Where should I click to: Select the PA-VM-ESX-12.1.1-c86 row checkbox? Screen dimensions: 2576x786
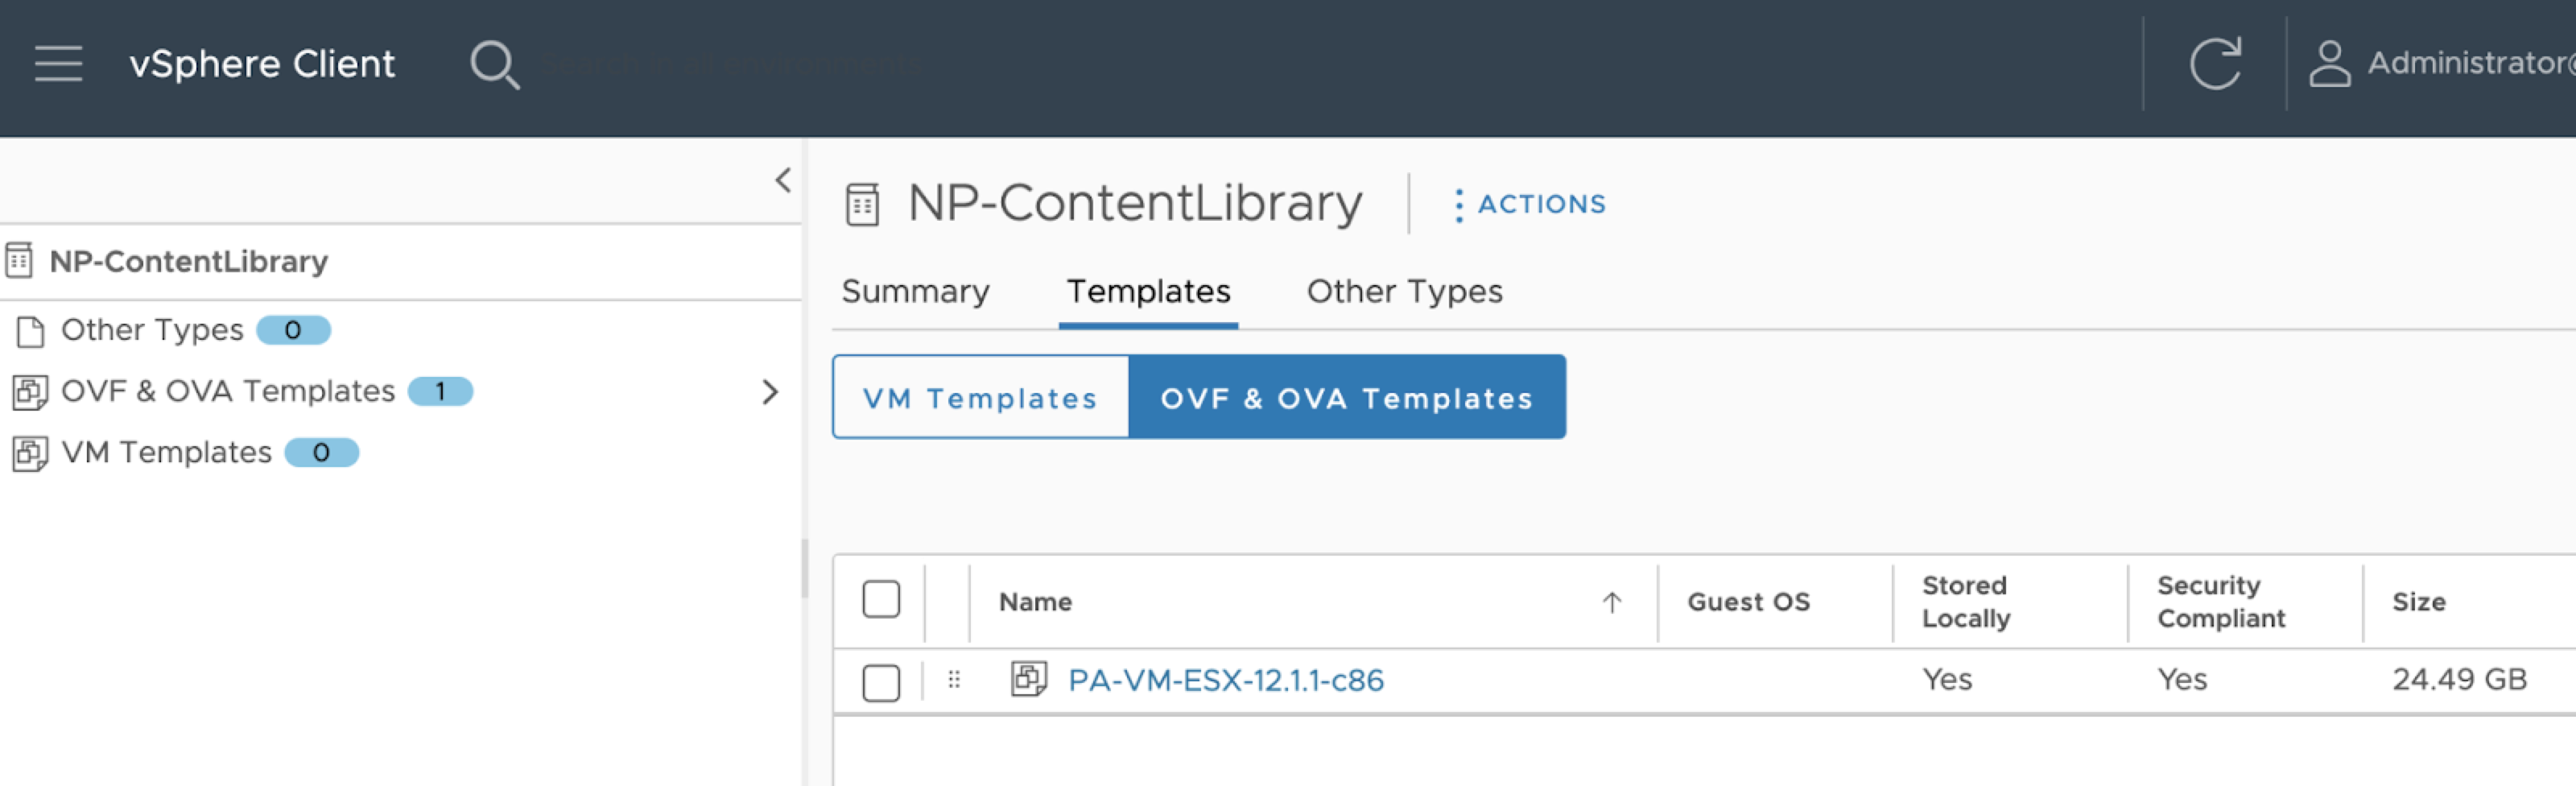[x=881, y=683]
